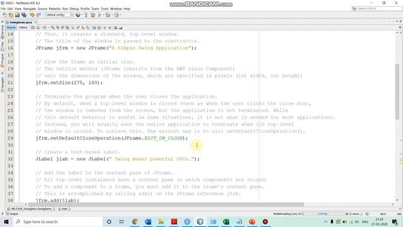Open the Run menu
This screenshot has height=227, width=403.
coord(65,9)
